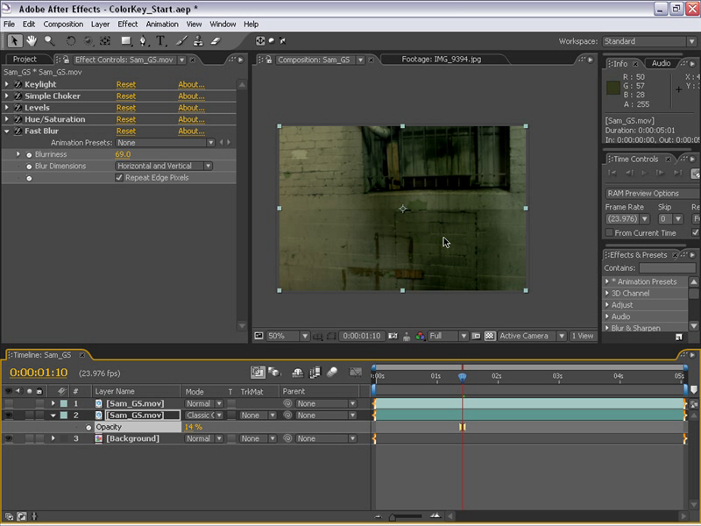Select the Clone Stamp tool
The width and height of the screenshot is (701, 526).
point(197,40)
